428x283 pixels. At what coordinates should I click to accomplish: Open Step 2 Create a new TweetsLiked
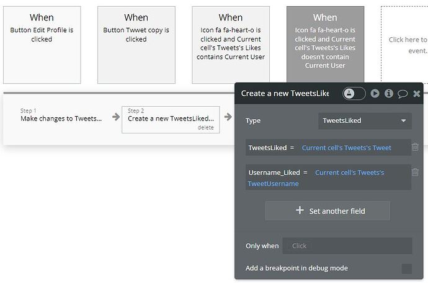coord(171,120)
